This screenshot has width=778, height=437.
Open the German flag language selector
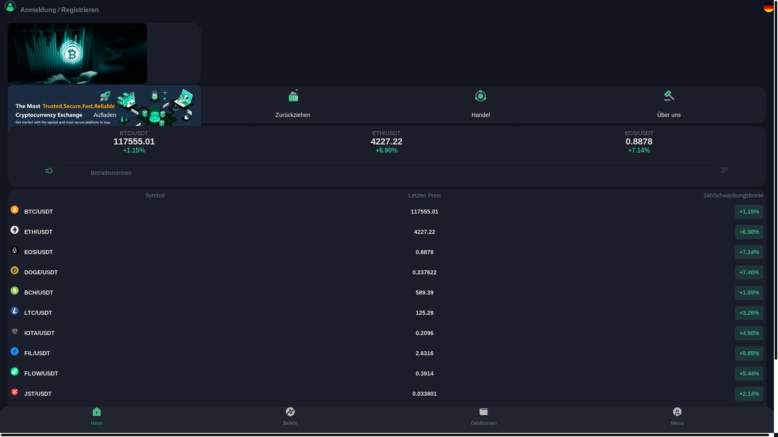(x=769, y=7)
